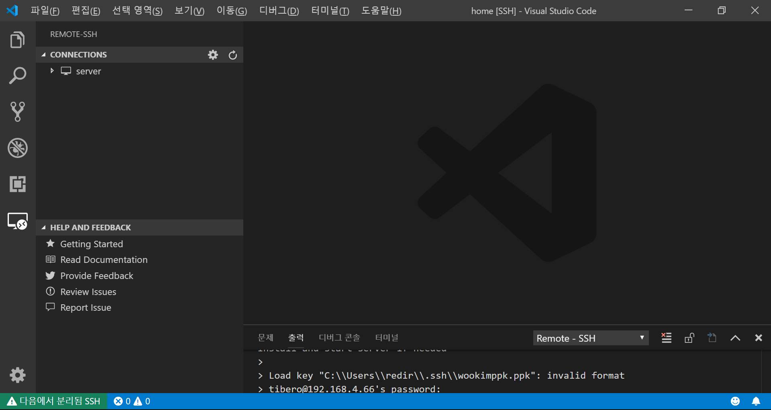Image resolution: width=771 pixels, height=410 pixels.
Task: Open notifications bell in status bar
Action: click(756, 401)
